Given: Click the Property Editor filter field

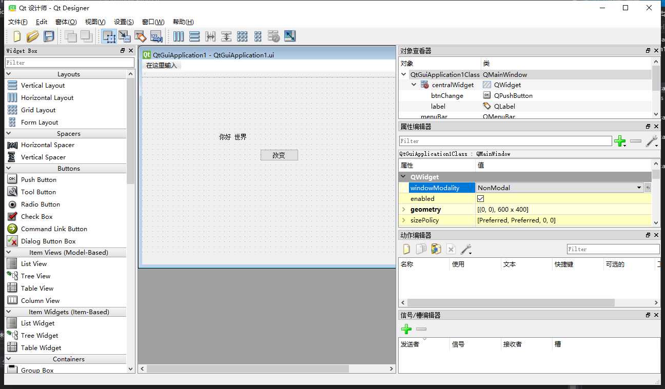Looking at the screenshot, I should pos(505,141).
